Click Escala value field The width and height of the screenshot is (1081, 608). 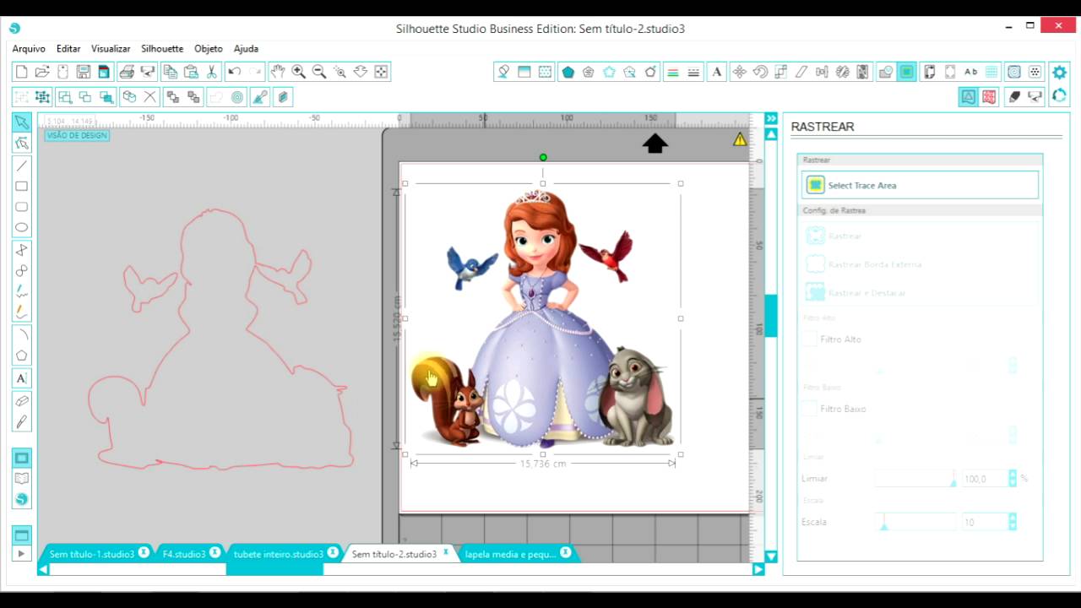pyautogui.click(x=985, y=523)
